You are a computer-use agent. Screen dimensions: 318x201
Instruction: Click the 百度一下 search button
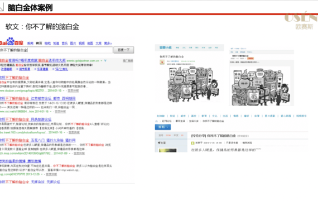coord(123,50)
